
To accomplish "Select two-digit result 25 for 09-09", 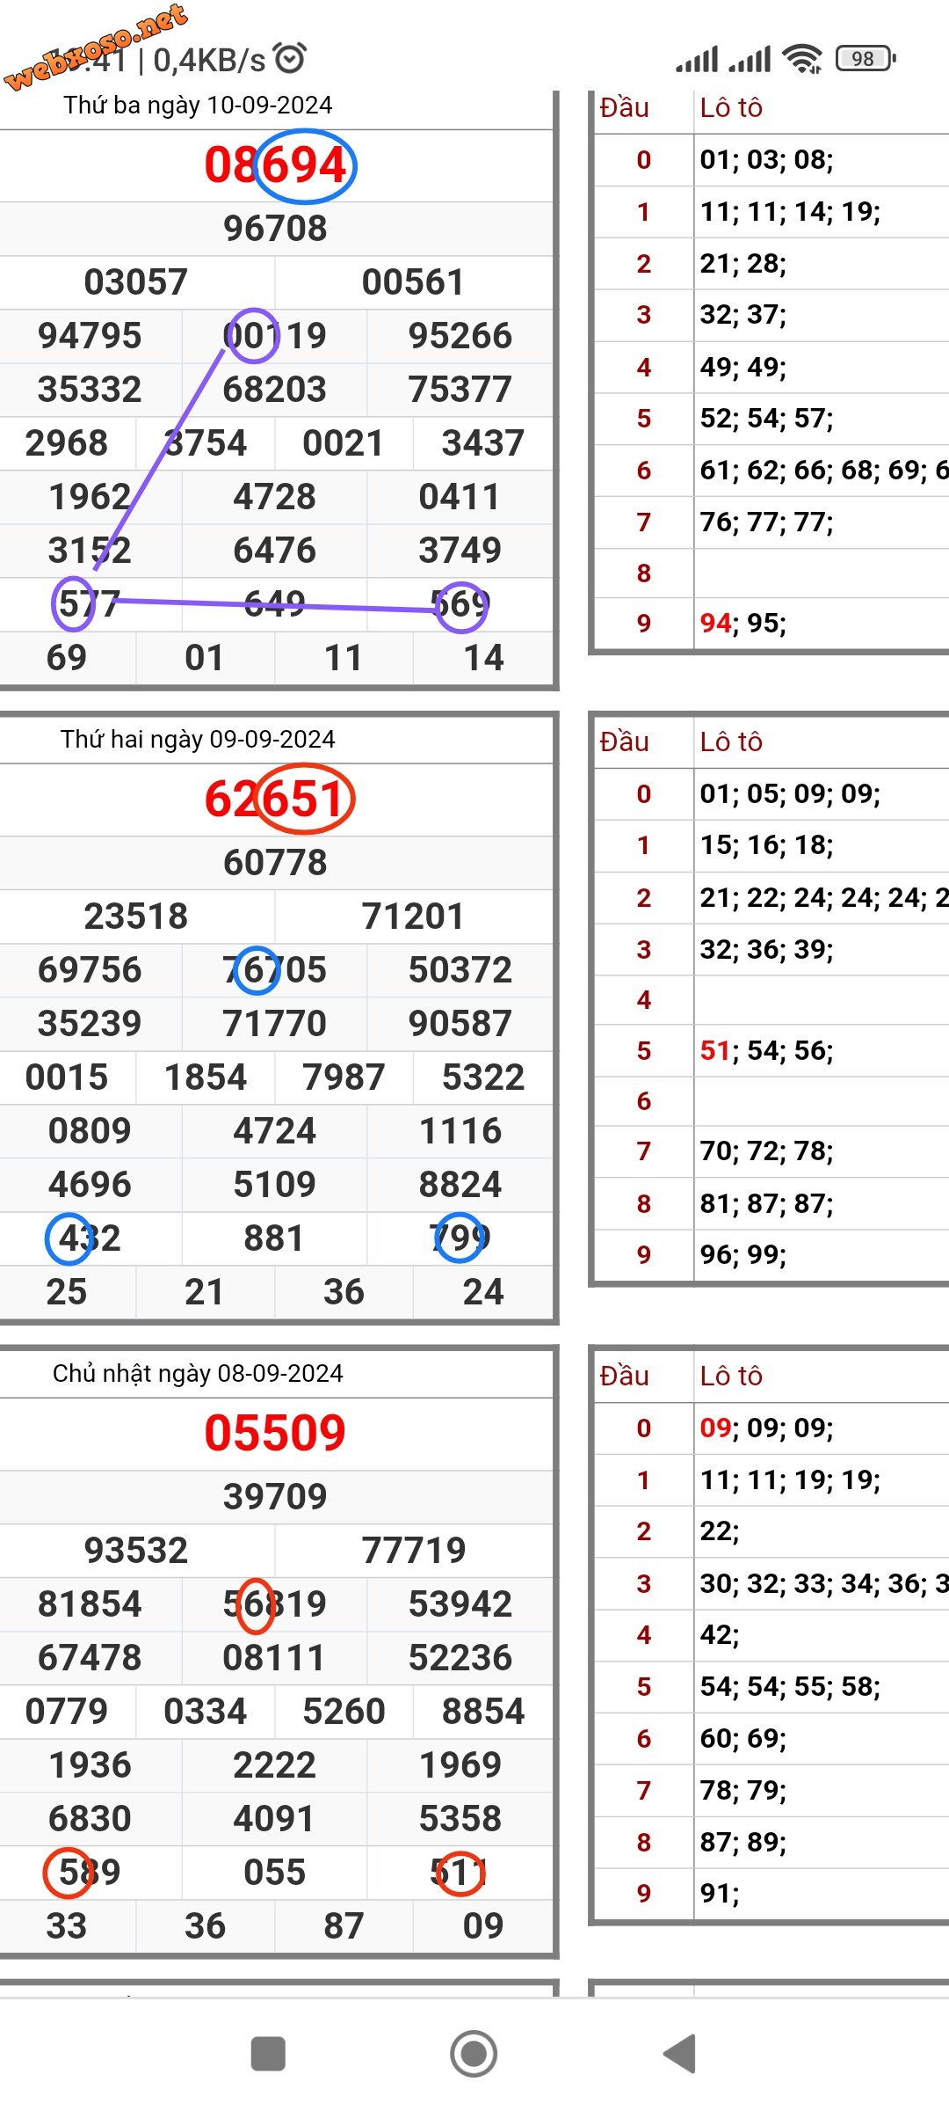I will (67, 1292).
